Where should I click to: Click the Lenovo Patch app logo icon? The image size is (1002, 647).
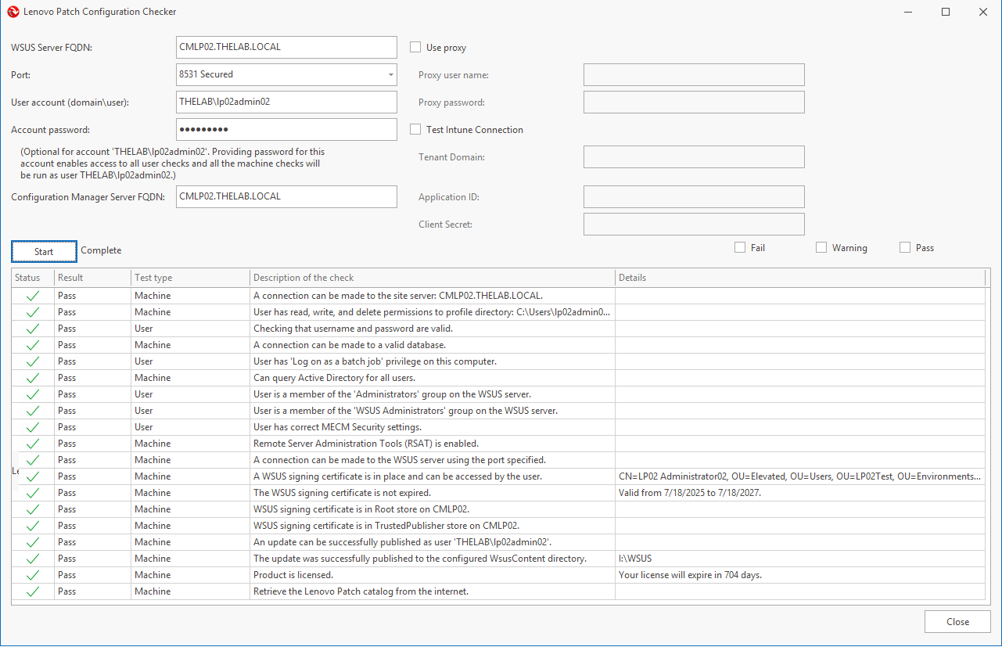tap(13, 12)
